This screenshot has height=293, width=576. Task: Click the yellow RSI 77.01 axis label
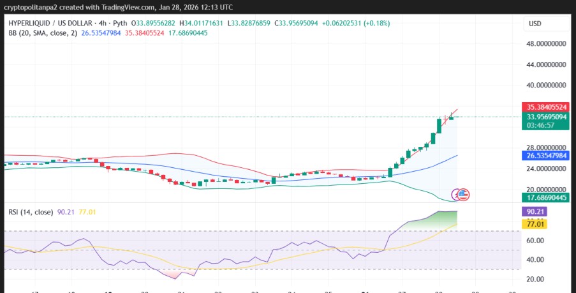534,224
